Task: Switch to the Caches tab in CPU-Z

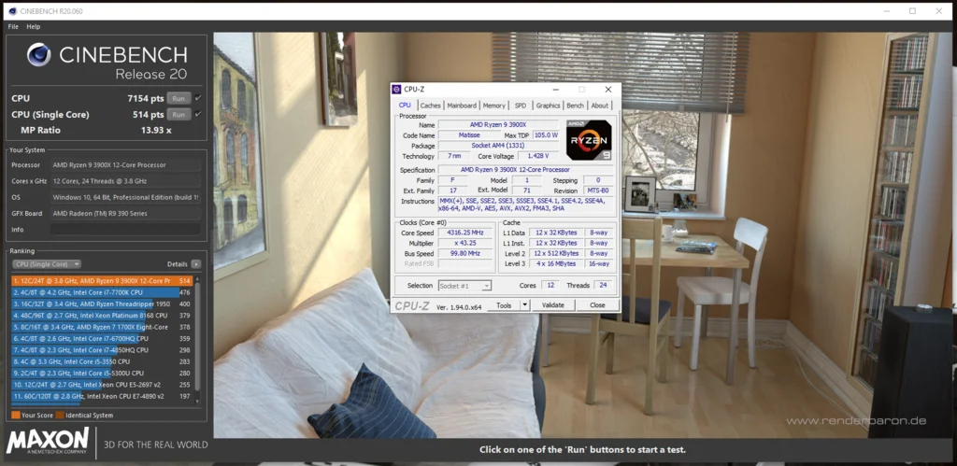Action: 430,106
